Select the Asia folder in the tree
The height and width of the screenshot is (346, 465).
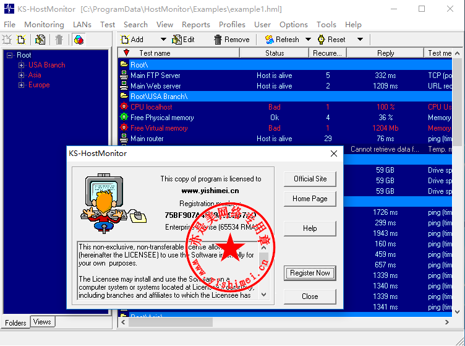coord(35,75)
